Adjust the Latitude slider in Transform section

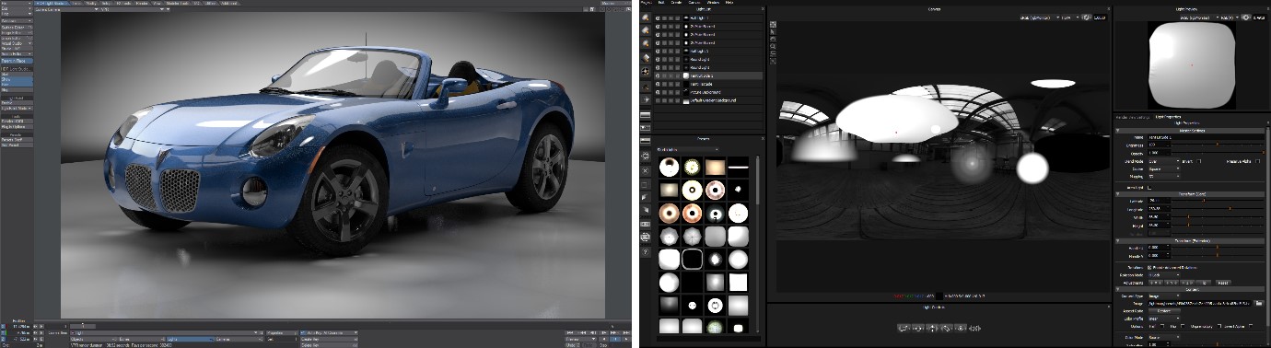click(x=1218, y=201)
